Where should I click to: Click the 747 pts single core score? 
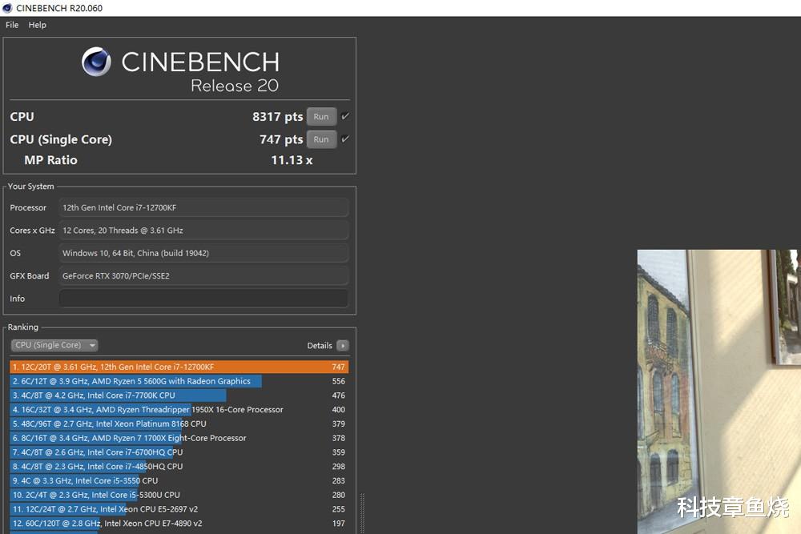pyautogui.click(x=281, y=139)
